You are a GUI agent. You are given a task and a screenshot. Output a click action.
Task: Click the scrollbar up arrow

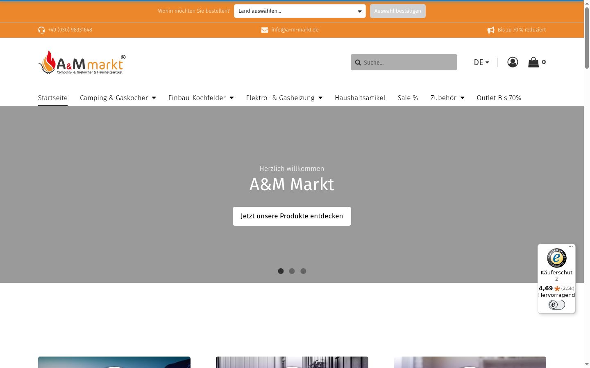pos(587,4)
